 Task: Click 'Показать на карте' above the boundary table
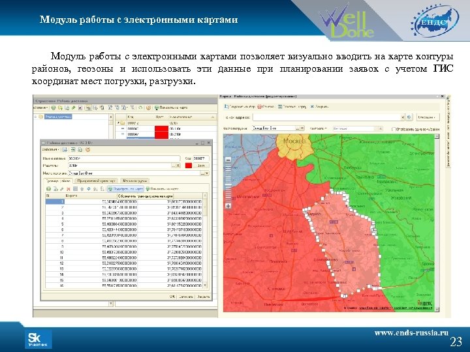[x=162, y=189]
